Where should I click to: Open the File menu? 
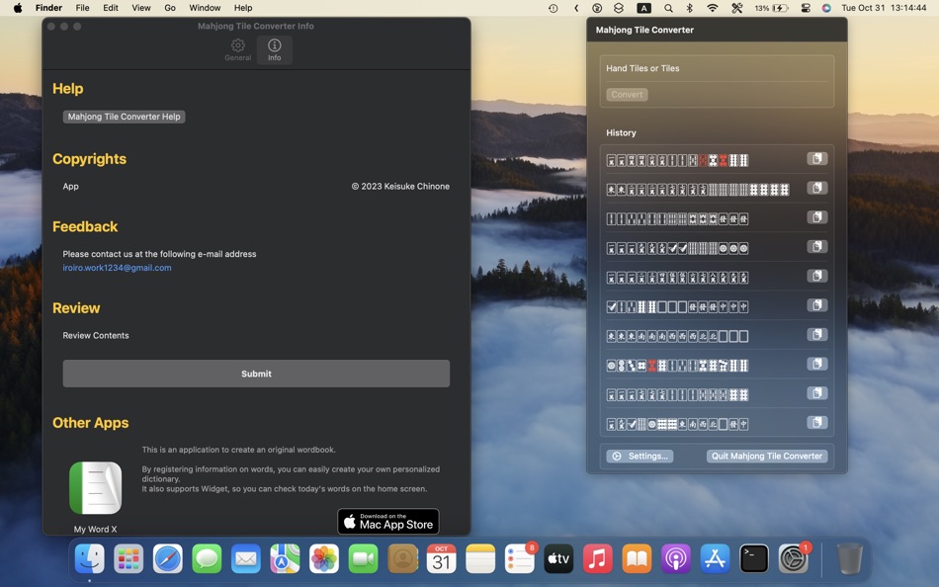(x=83, y=8)
